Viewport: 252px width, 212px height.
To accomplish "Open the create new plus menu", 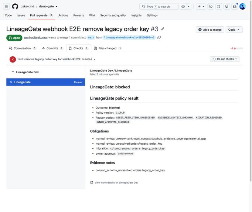I will (x=201, y=6).
